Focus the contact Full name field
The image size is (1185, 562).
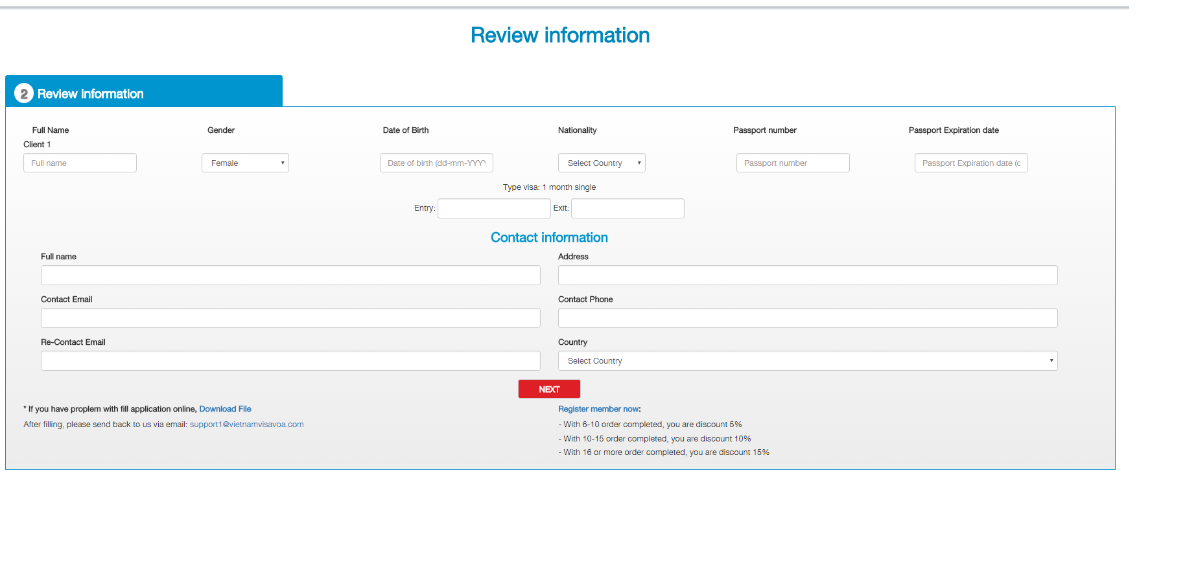(x=290, y=275)
